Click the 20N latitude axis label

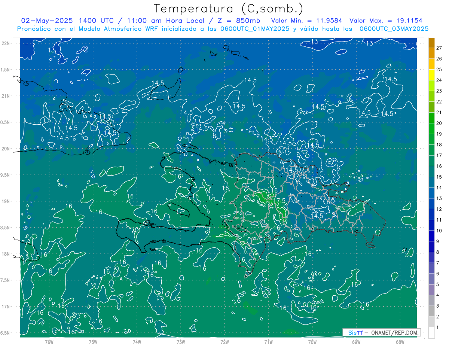(5, 149)
